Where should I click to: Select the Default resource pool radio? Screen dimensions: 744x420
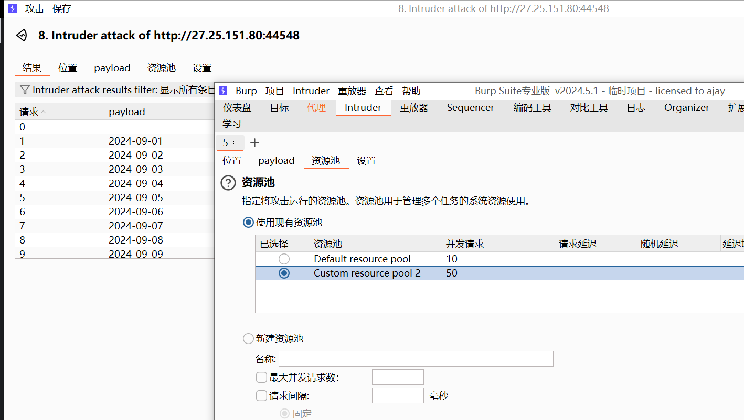click(x=284, y=259)
